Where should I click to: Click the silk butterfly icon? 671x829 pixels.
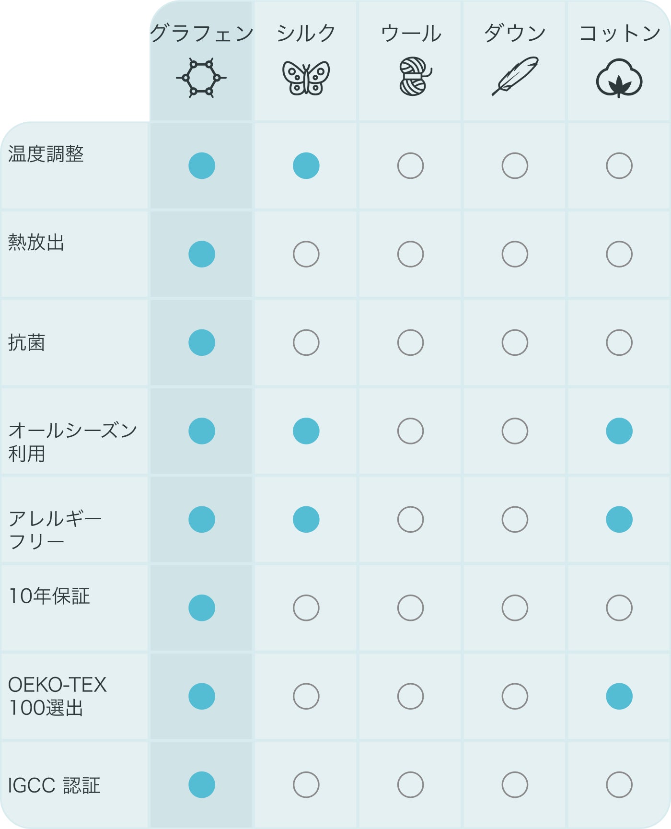tap(306, 78)
